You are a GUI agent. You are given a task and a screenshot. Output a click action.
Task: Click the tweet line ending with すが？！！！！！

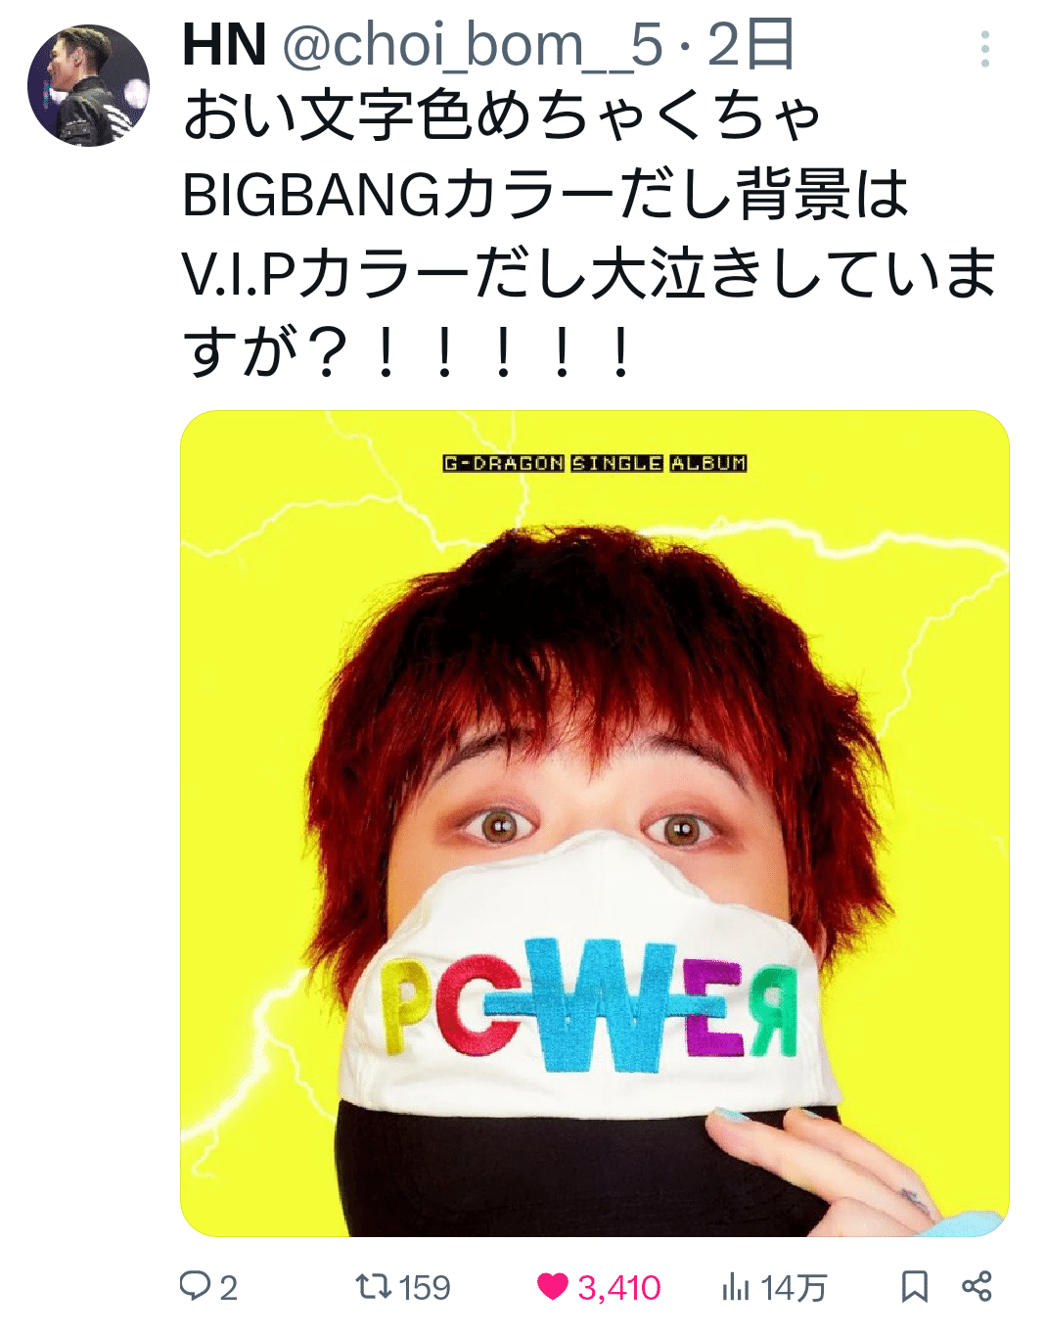point(406,352)
